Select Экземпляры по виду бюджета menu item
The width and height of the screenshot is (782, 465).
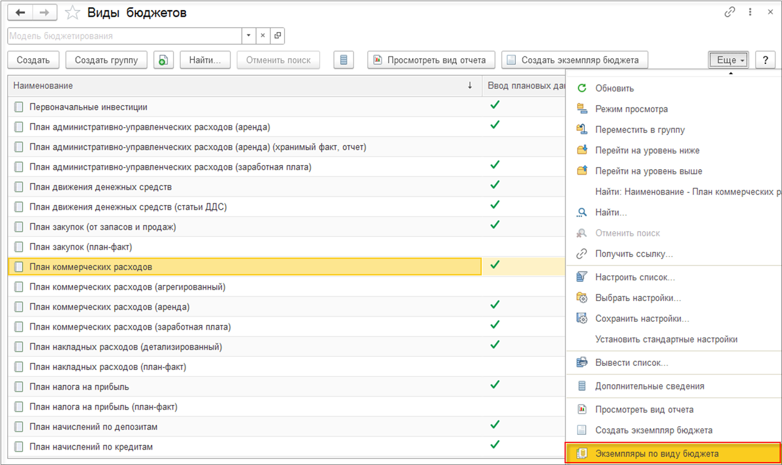click(657, 454)
